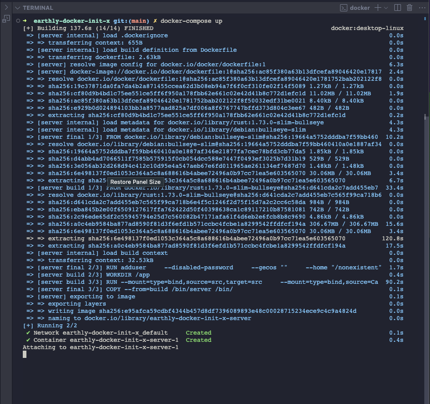Collapse the TERMINAL section chevron
The width and height of the screenshot is (430, 404).
pos(18,8)
